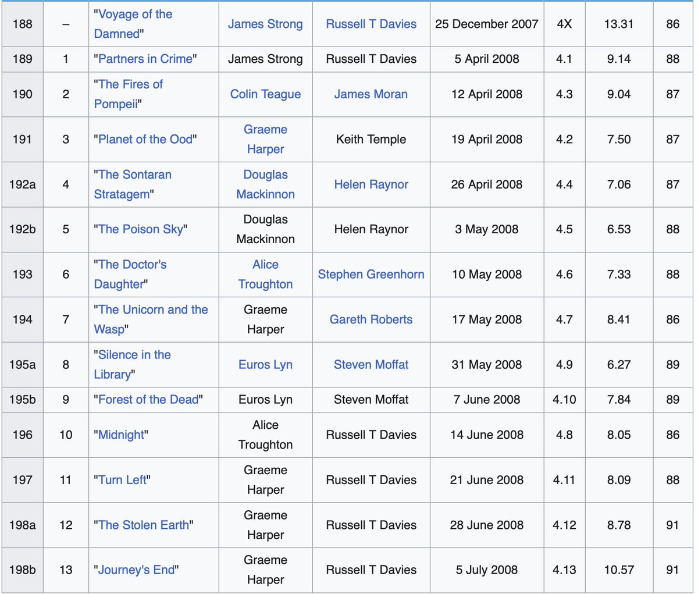Follow the Colin Teague director link
Image resolution: width=698 pixels, height=594 pixels.
coord(265,94)
